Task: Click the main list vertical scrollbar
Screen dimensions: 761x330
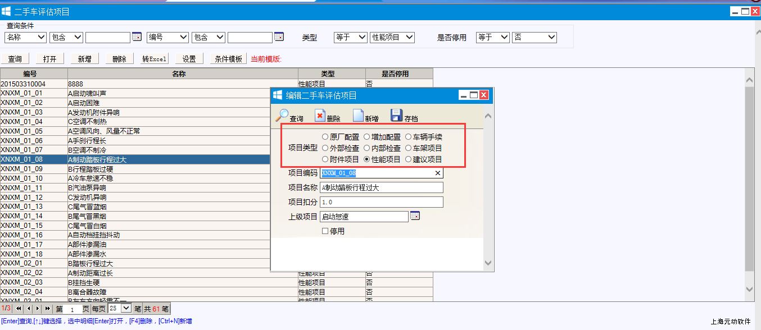Action: click(749, 180)
